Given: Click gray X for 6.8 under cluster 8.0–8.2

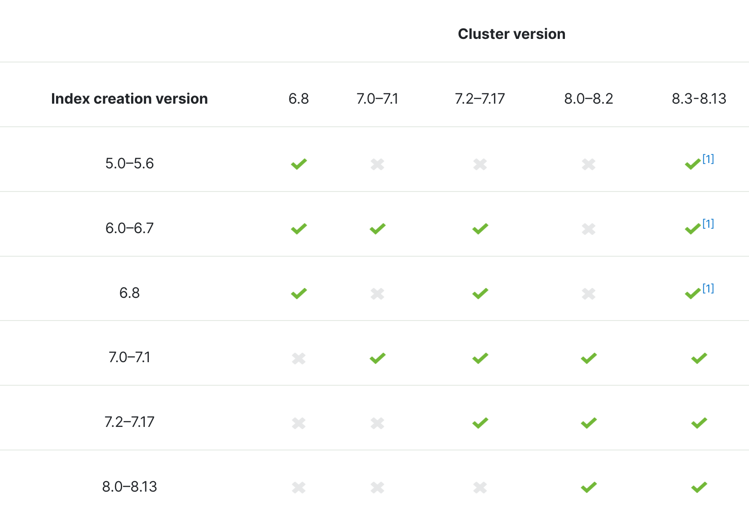Looking at the screenshot, I should 588,294.
